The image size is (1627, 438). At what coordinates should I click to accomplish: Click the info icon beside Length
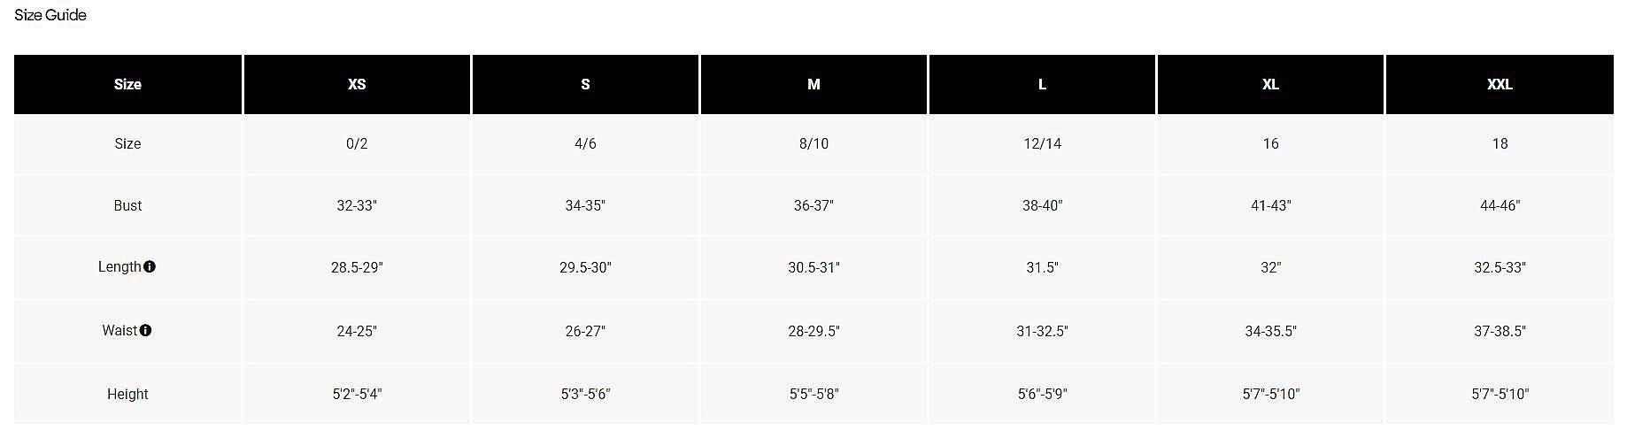[150, 266]
